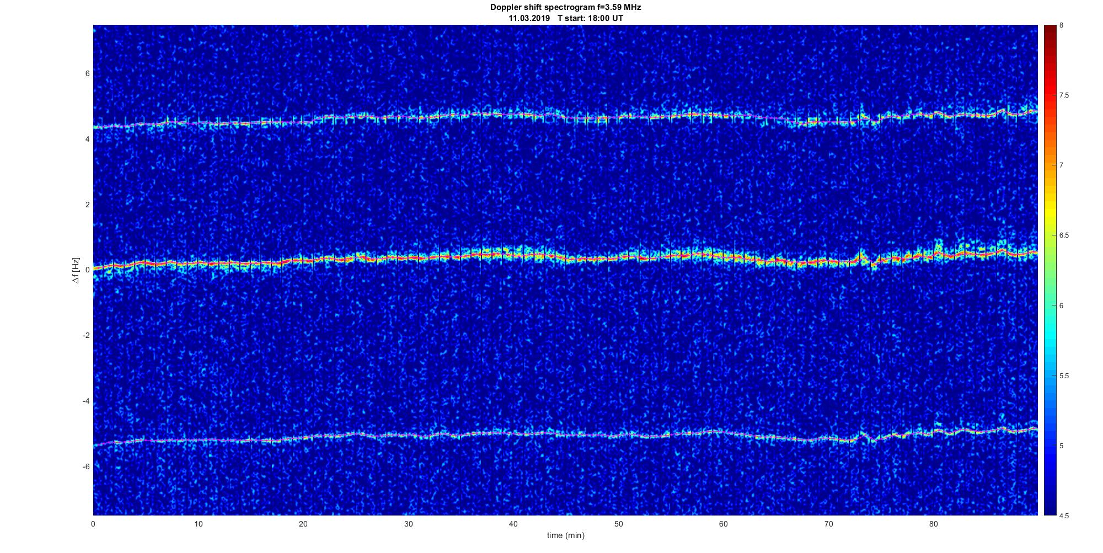Click y-axis tick label '2'
1103x553 pixels.
(88, 205)
